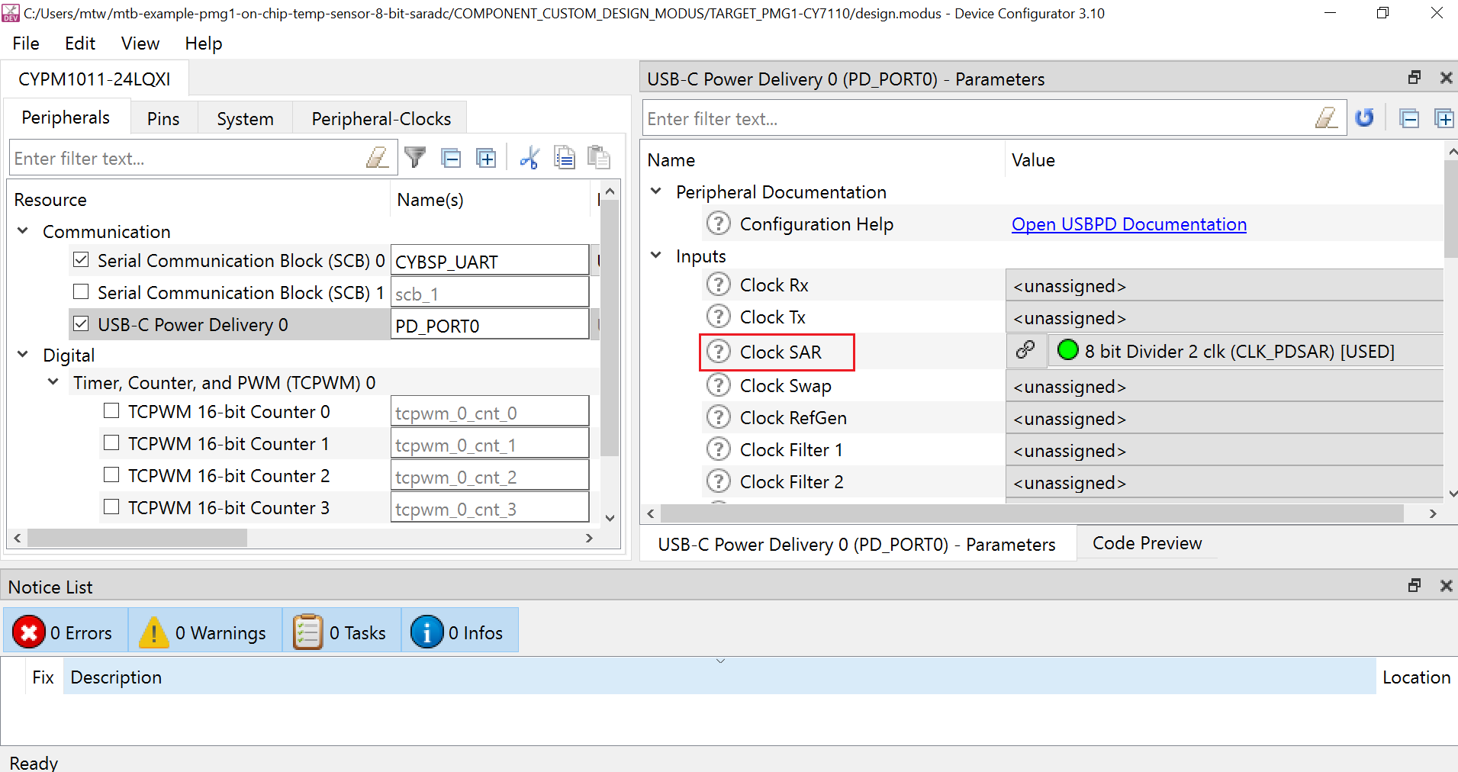1458x772 pixels.
Task: Open the Help menu
Action: [x=204, y=43]
